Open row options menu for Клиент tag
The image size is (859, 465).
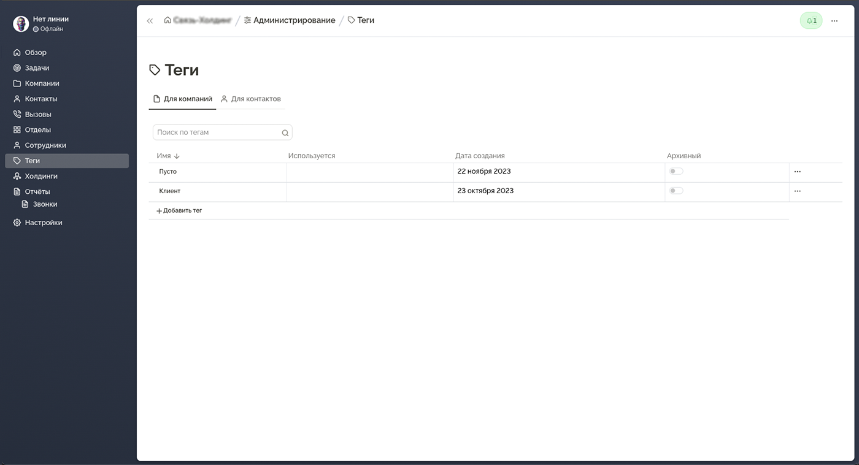pyautogui.click(x=797, y=191)
